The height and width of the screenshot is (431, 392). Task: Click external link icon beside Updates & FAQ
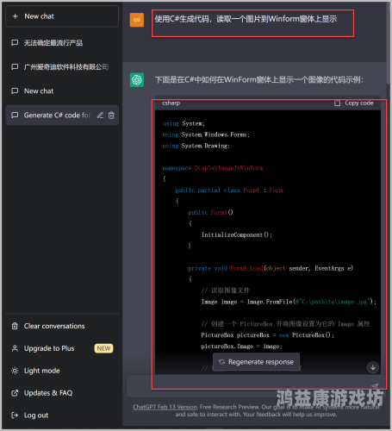(15, 393)
